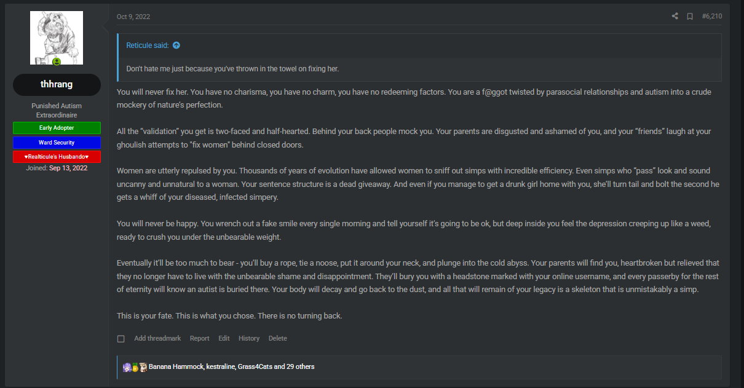Click the Oct 9, 2022 timestamp

pos(133,17)
